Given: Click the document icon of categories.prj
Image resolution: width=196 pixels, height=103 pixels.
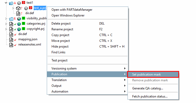Looking at the screenshot, I should point(11,24).
